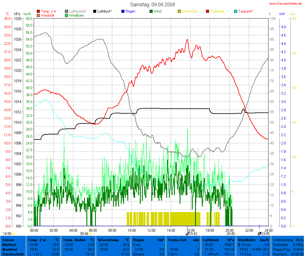Viewport: 304px width, 256px height.
Task: Click the sunset marker at 20:45
Action: (236, 234)
